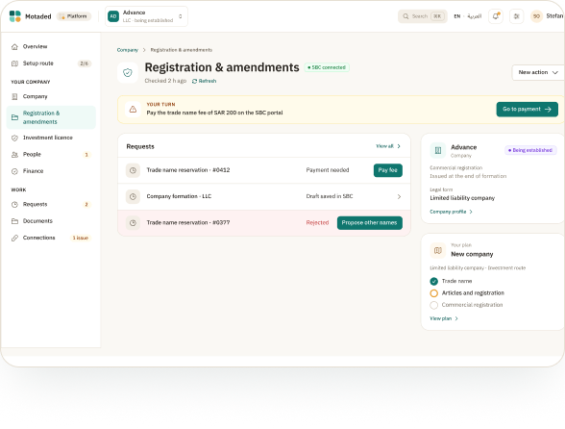Click the Being established status badge
565x429 pixels.
[530, 150]
